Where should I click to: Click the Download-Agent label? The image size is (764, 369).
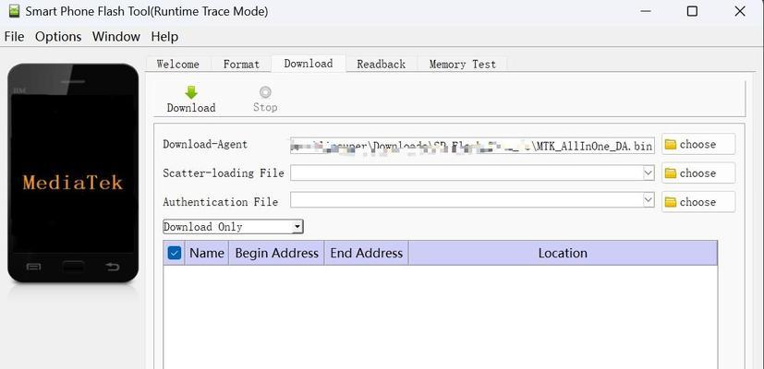(205, 145)
